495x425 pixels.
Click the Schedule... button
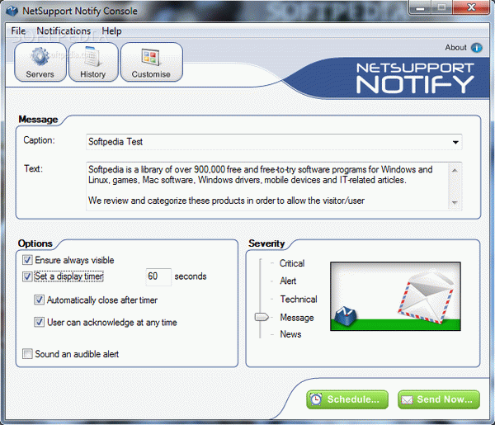(x=347, y=399)
